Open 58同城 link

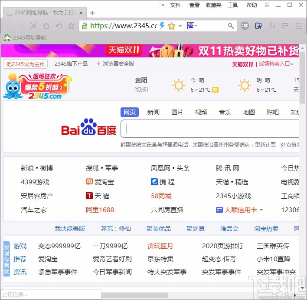coord(161,196)
